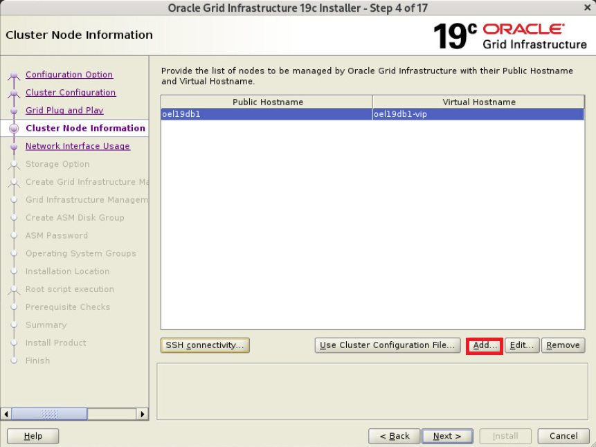The height and width of the screenshot is (447, 596).
Task: Select Cluster Node Information step
Action: (x=86, y=128)
